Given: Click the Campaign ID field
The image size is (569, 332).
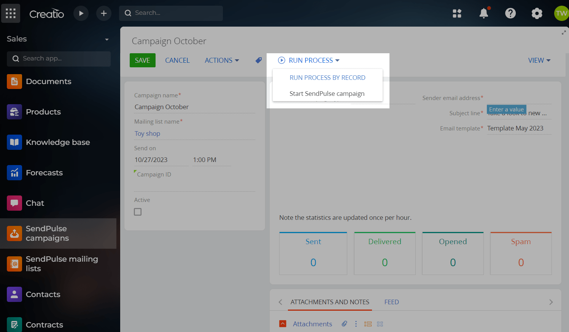Looking at the screenshot, I should [194, 186].
